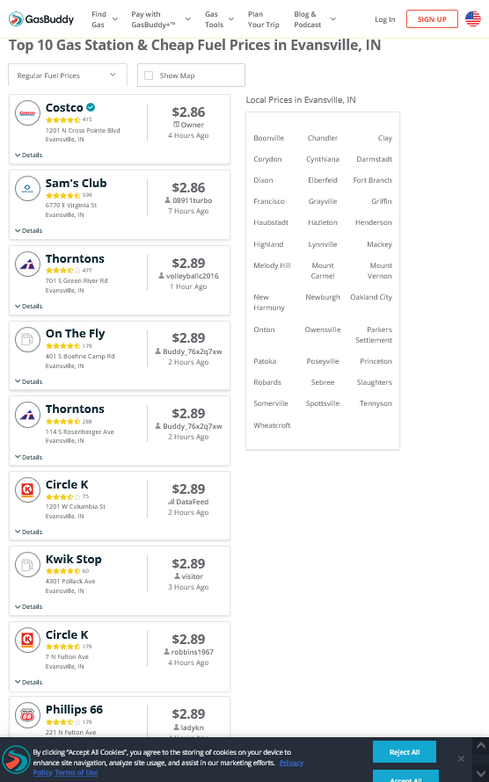Open the Gas Tools menu
Screen dimensions: 489x782
(219, 19)
